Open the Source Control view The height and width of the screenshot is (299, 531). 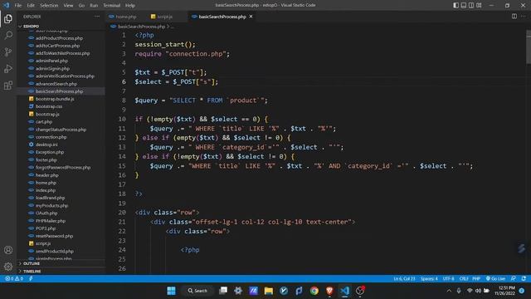8,51
